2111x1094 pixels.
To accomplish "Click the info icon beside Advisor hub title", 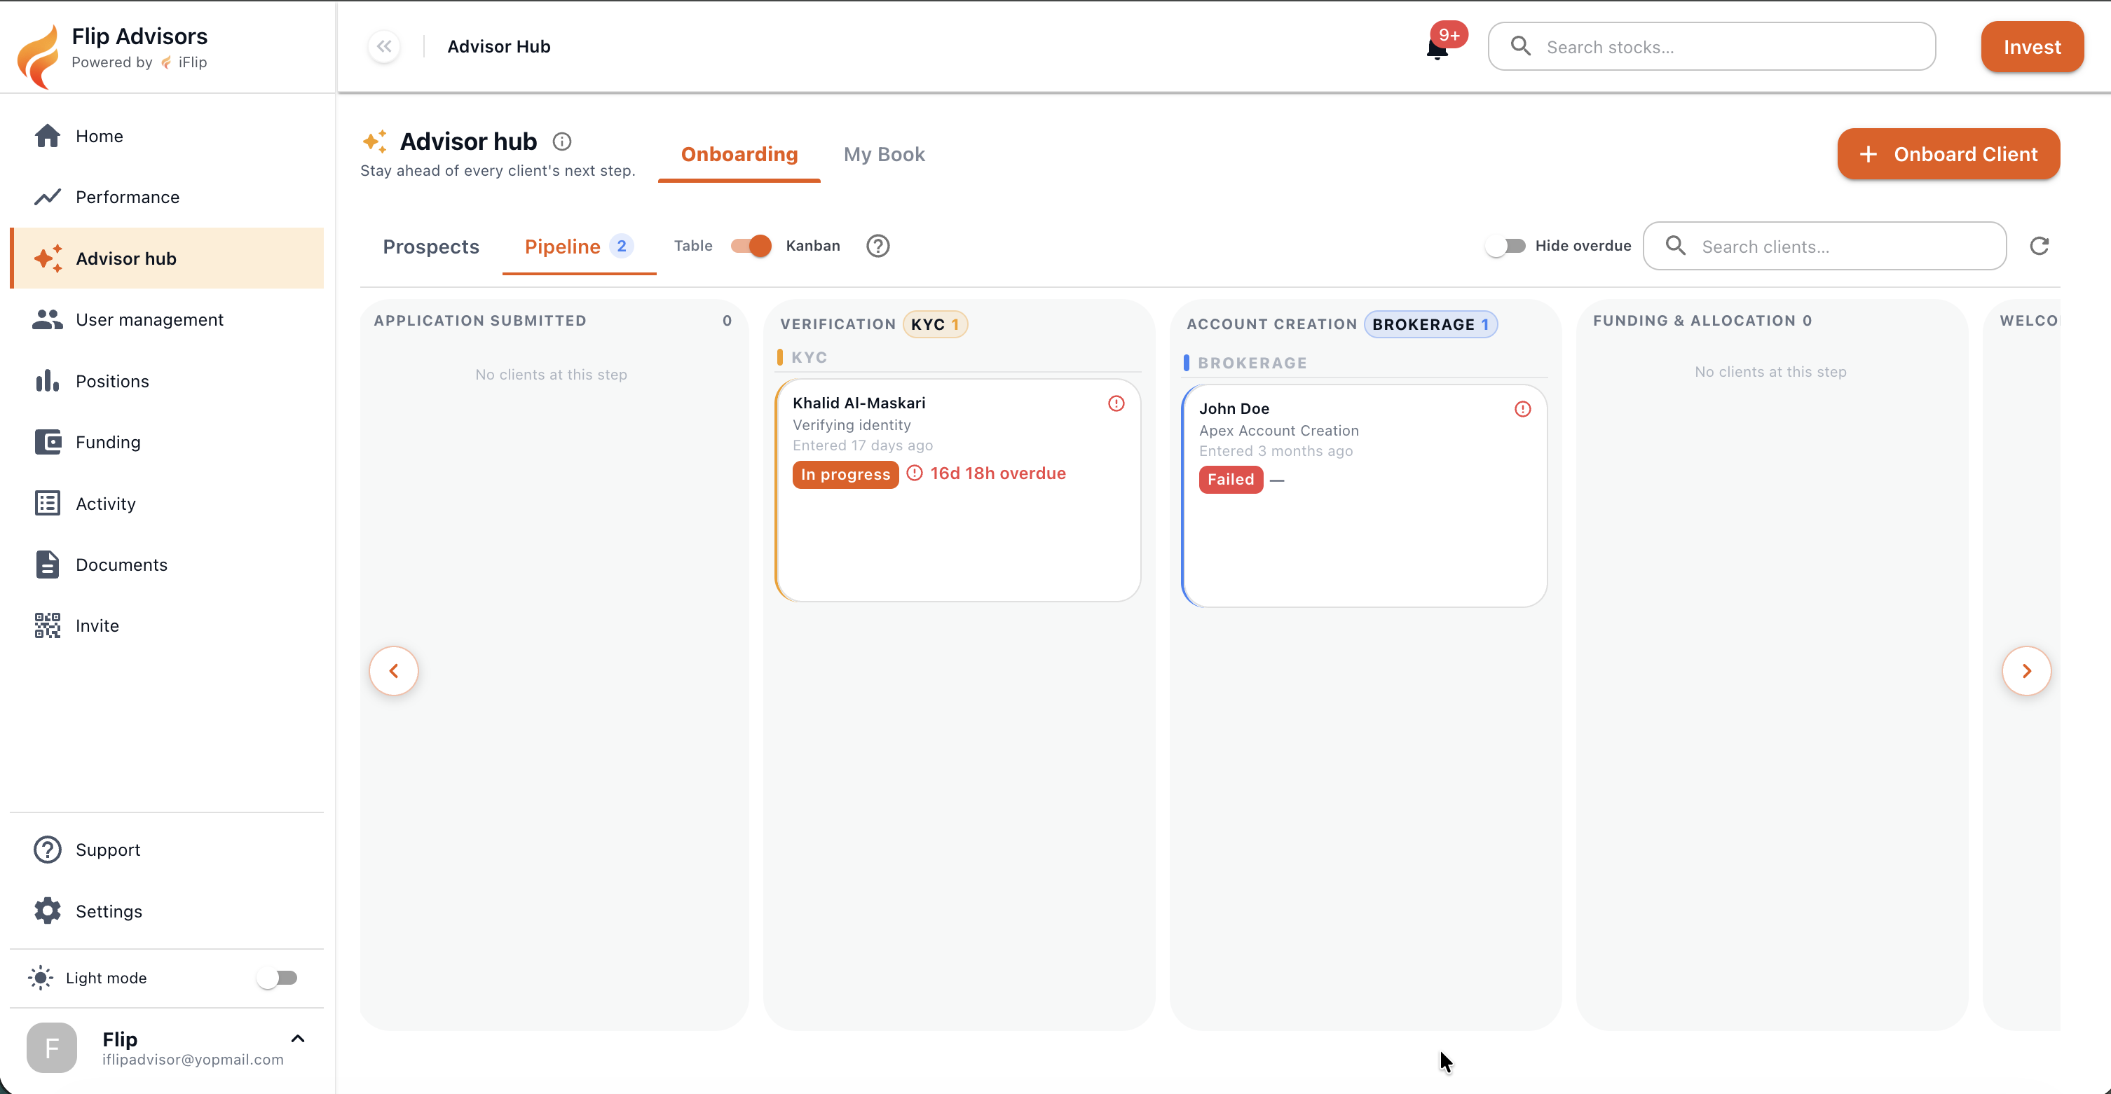I will pos(561,141).
